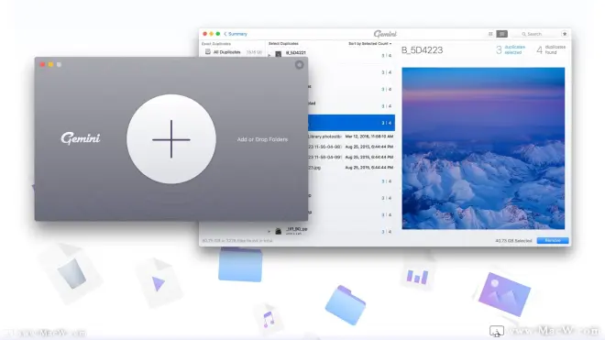Go back to Summary
Viewport: 605px width, 340px height.
tap(236, 34)
